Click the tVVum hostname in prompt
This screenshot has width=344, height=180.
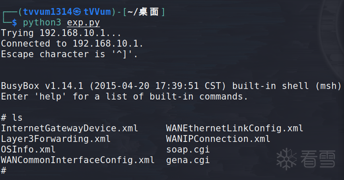point(97,12)
